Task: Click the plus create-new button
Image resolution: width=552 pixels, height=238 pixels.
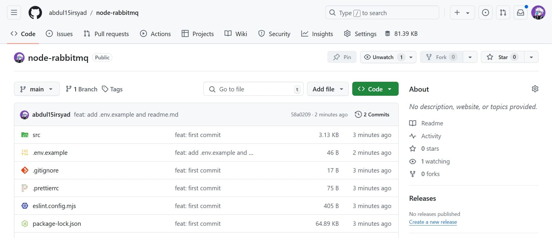Action: 457,13
